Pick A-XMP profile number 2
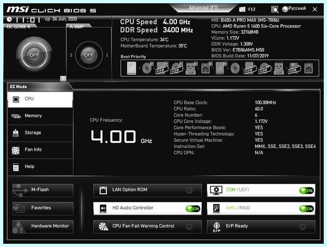Screen dimensions: 327x247 click(71, 55)
